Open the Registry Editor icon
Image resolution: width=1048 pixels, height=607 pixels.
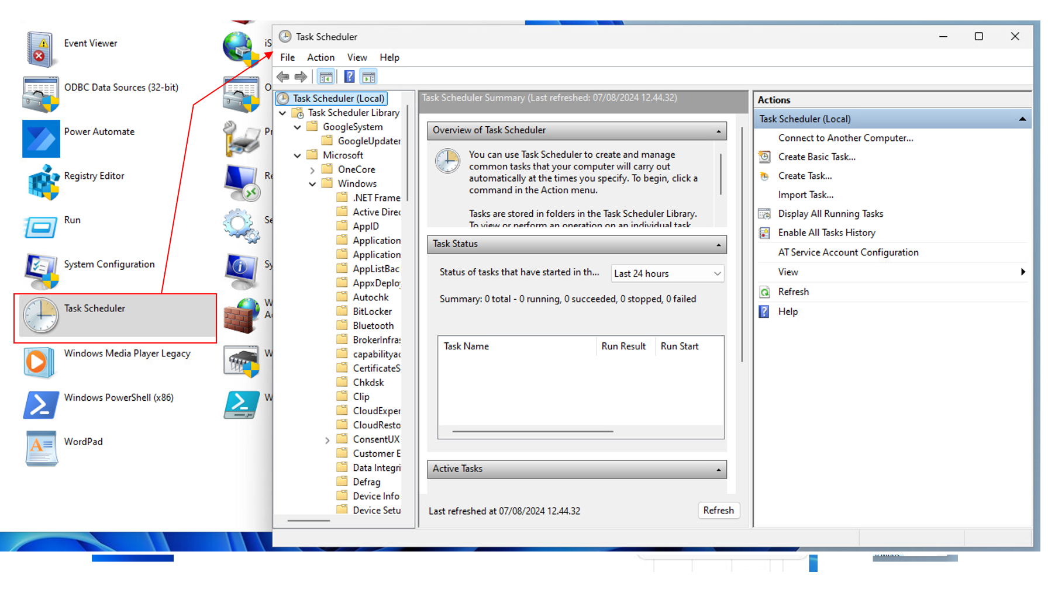pos(42,182)
